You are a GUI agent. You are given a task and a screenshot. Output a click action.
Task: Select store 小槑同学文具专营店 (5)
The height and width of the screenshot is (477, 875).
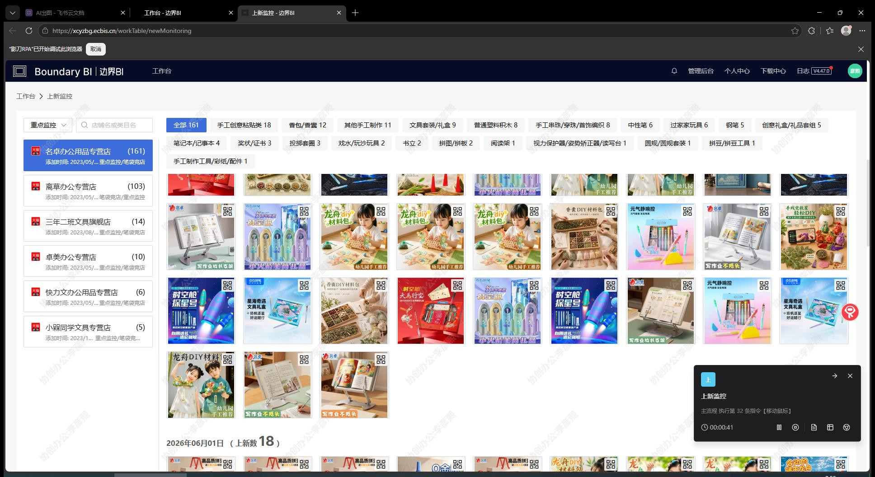[88, 332]
